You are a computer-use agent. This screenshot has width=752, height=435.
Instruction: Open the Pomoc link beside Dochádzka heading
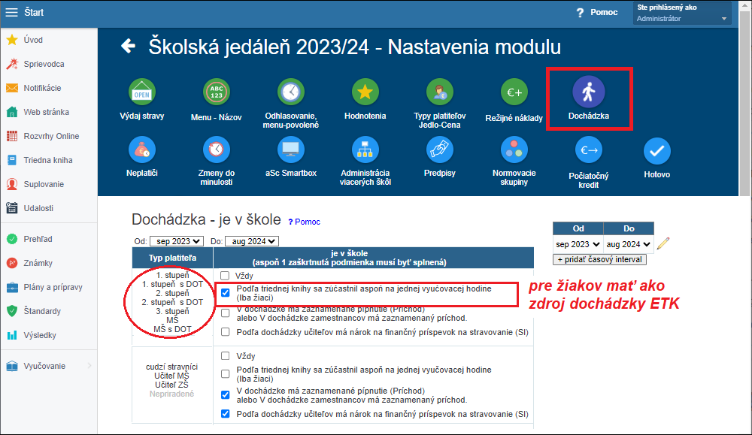pos(304,222)
